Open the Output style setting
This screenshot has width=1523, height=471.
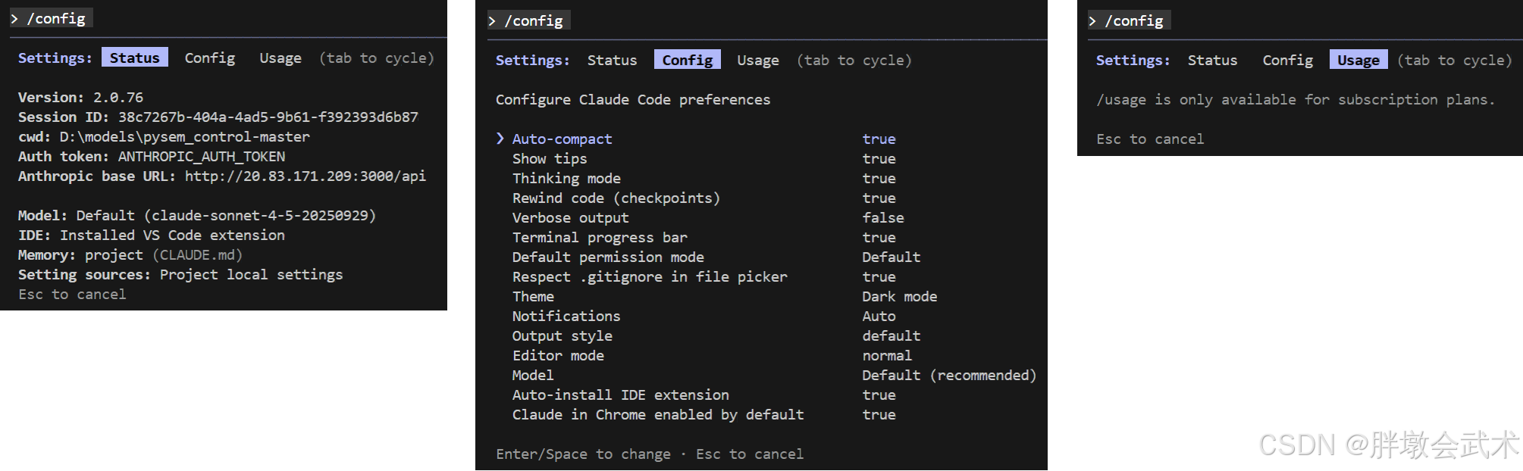[x=562, y=336]
